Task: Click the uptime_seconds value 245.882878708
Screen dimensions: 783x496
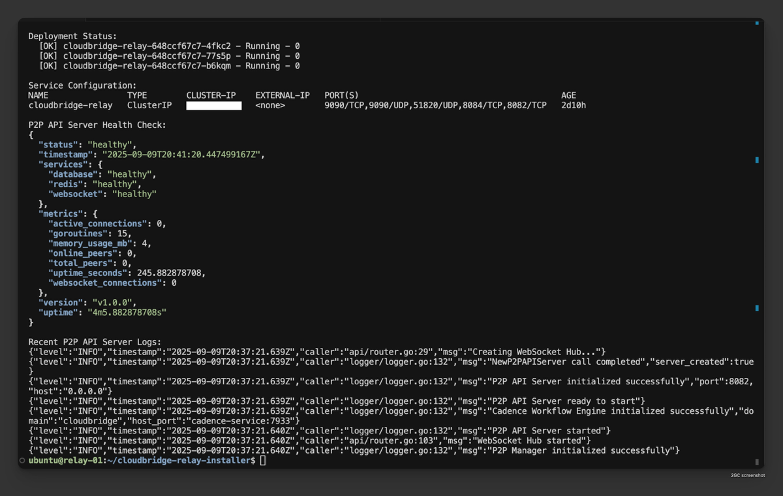Action: (169, 273)
